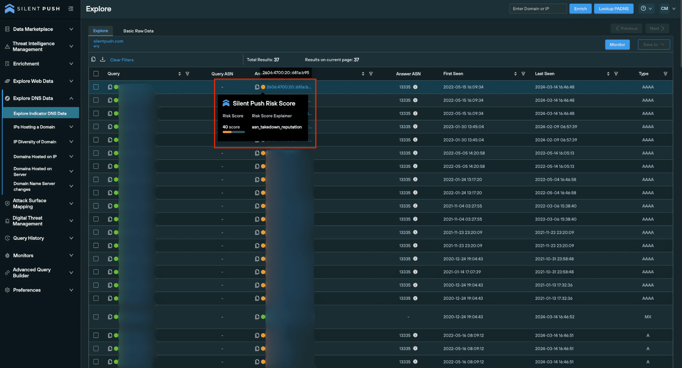Image resolution: width=682 pixels, height=368 pixels.
Task: Check the row checkbox for 2022-01-24 13:17:20 first entry
Action: pyautogui.click(x=96, y=180)
